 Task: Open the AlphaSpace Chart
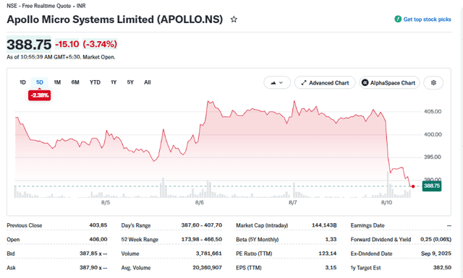click(389, 83)
